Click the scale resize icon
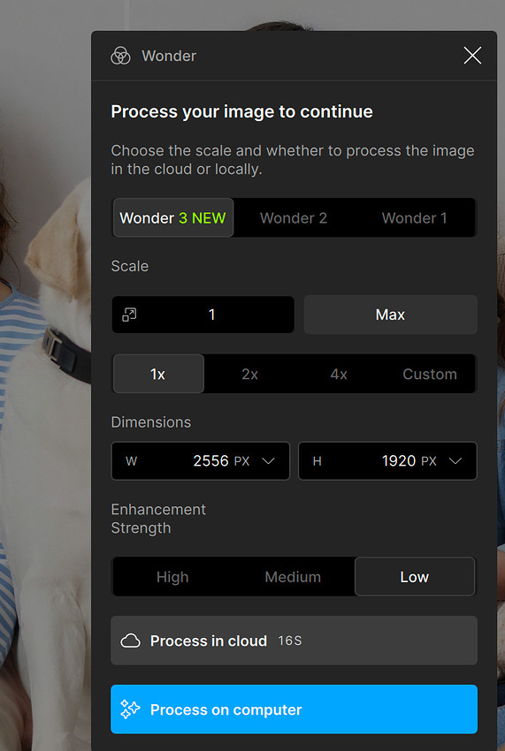505x751 pixels. [129, 315]
